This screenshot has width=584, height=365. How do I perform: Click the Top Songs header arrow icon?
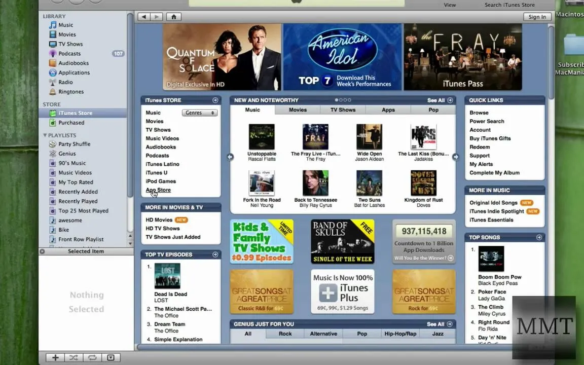click(539, 237)
